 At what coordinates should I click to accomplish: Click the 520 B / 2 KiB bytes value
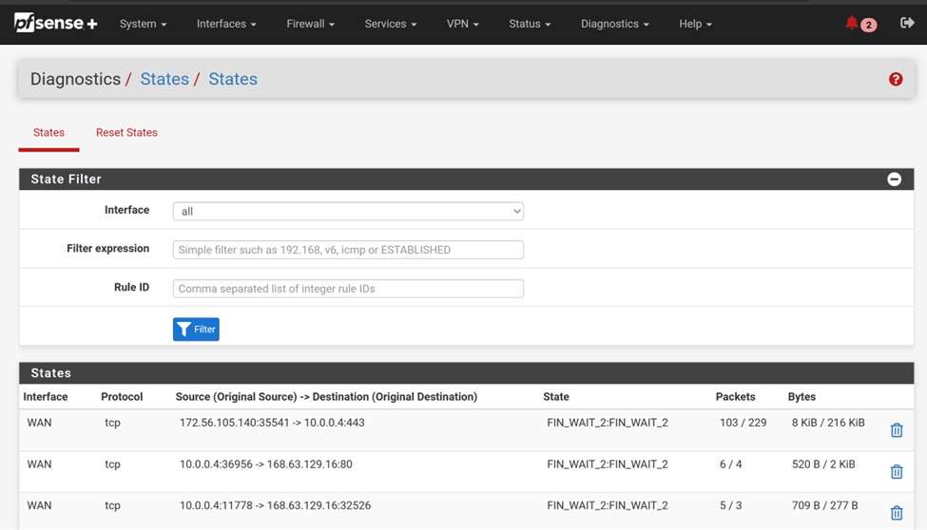823,464
